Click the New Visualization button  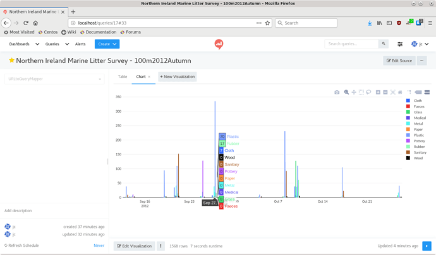[x=178, y=77]
